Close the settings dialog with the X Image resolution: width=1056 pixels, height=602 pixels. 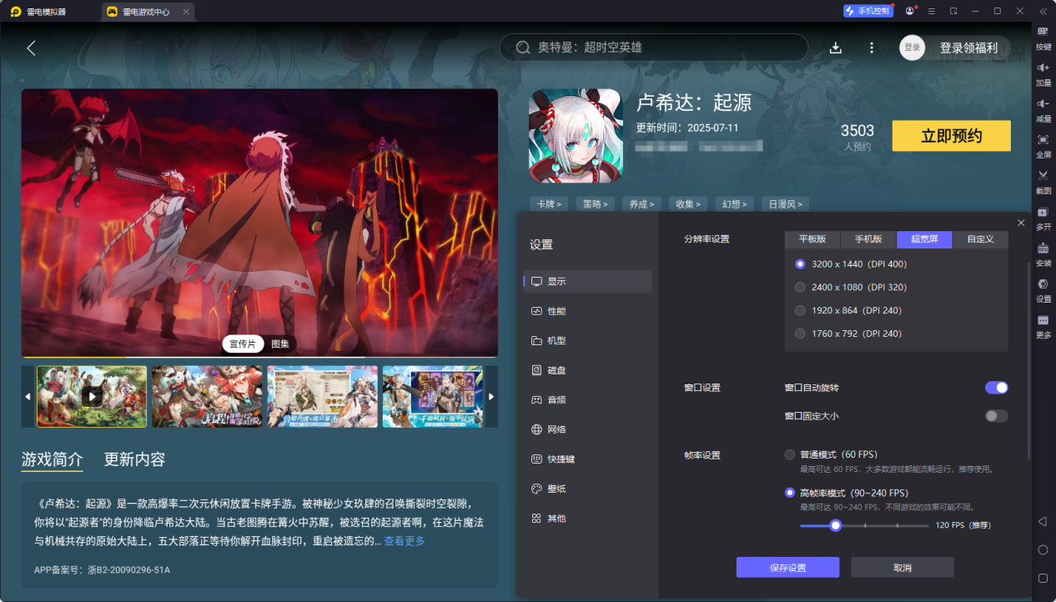pyautogui.click(x=1021, y=223)
